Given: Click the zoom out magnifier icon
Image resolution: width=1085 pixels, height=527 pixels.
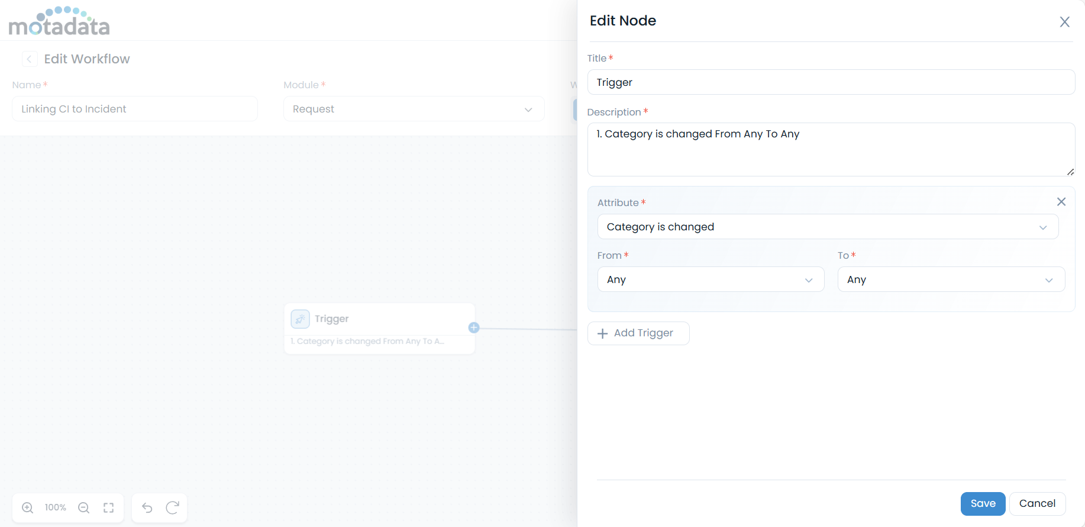Looking at the screenshot, I should point(84,507).
